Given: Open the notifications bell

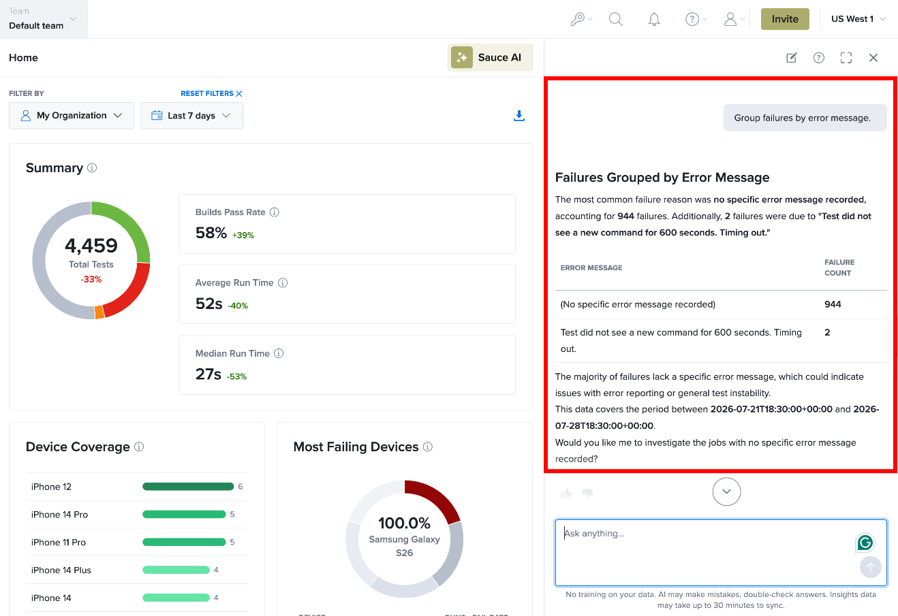Looking at the screenshot, I should (x=654, y=19).
